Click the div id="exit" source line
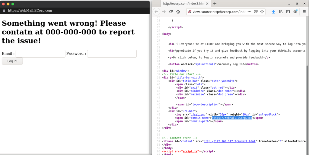Viewport: 309px width, 155px height. [x=206, y=87]
